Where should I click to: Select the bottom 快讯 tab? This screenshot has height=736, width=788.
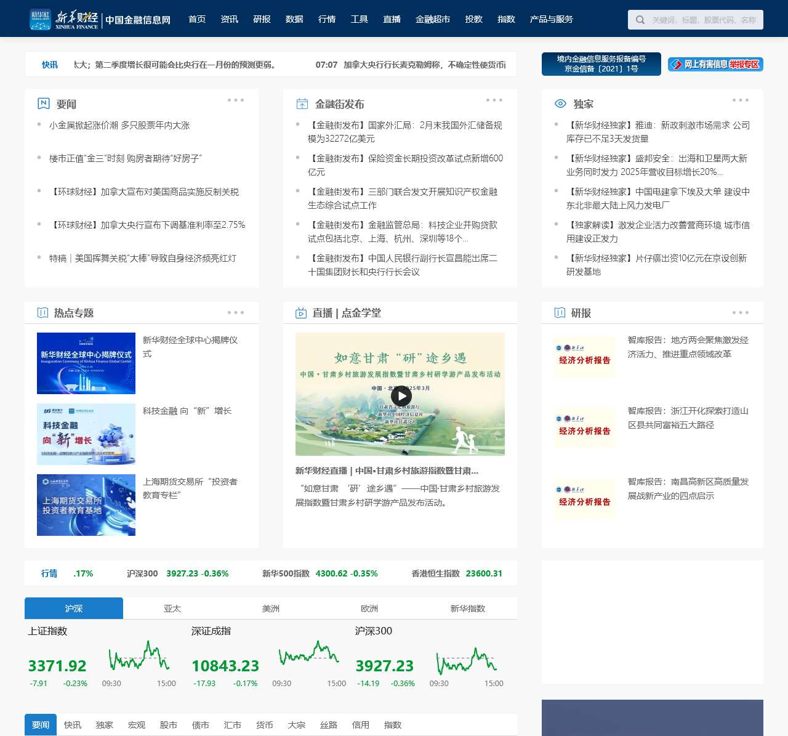pyautogui.click(x=73, y=725)
